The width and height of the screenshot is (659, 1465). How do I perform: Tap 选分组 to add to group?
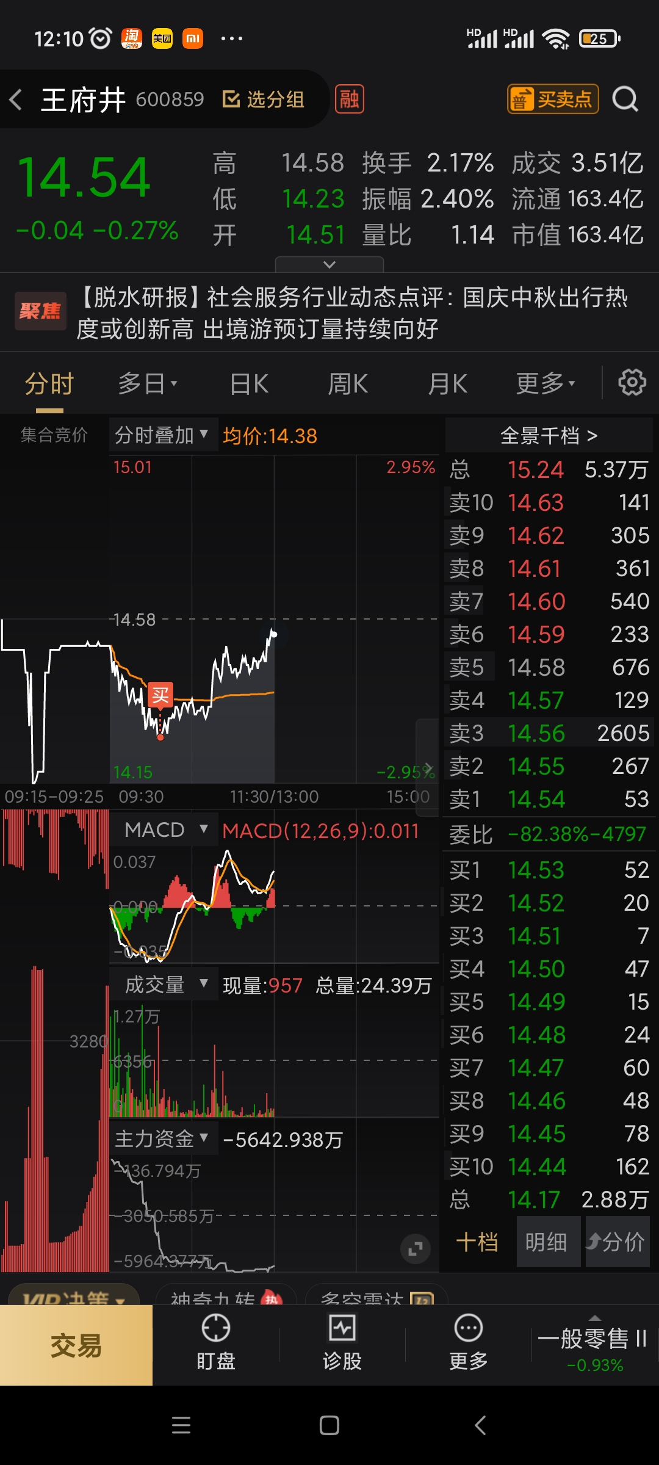pos(263,99)
